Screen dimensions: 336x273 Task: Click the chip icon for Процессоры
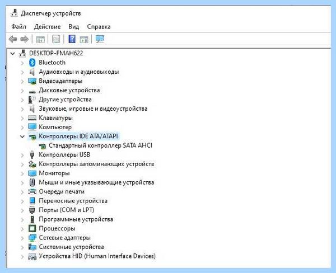pos(32,228)
